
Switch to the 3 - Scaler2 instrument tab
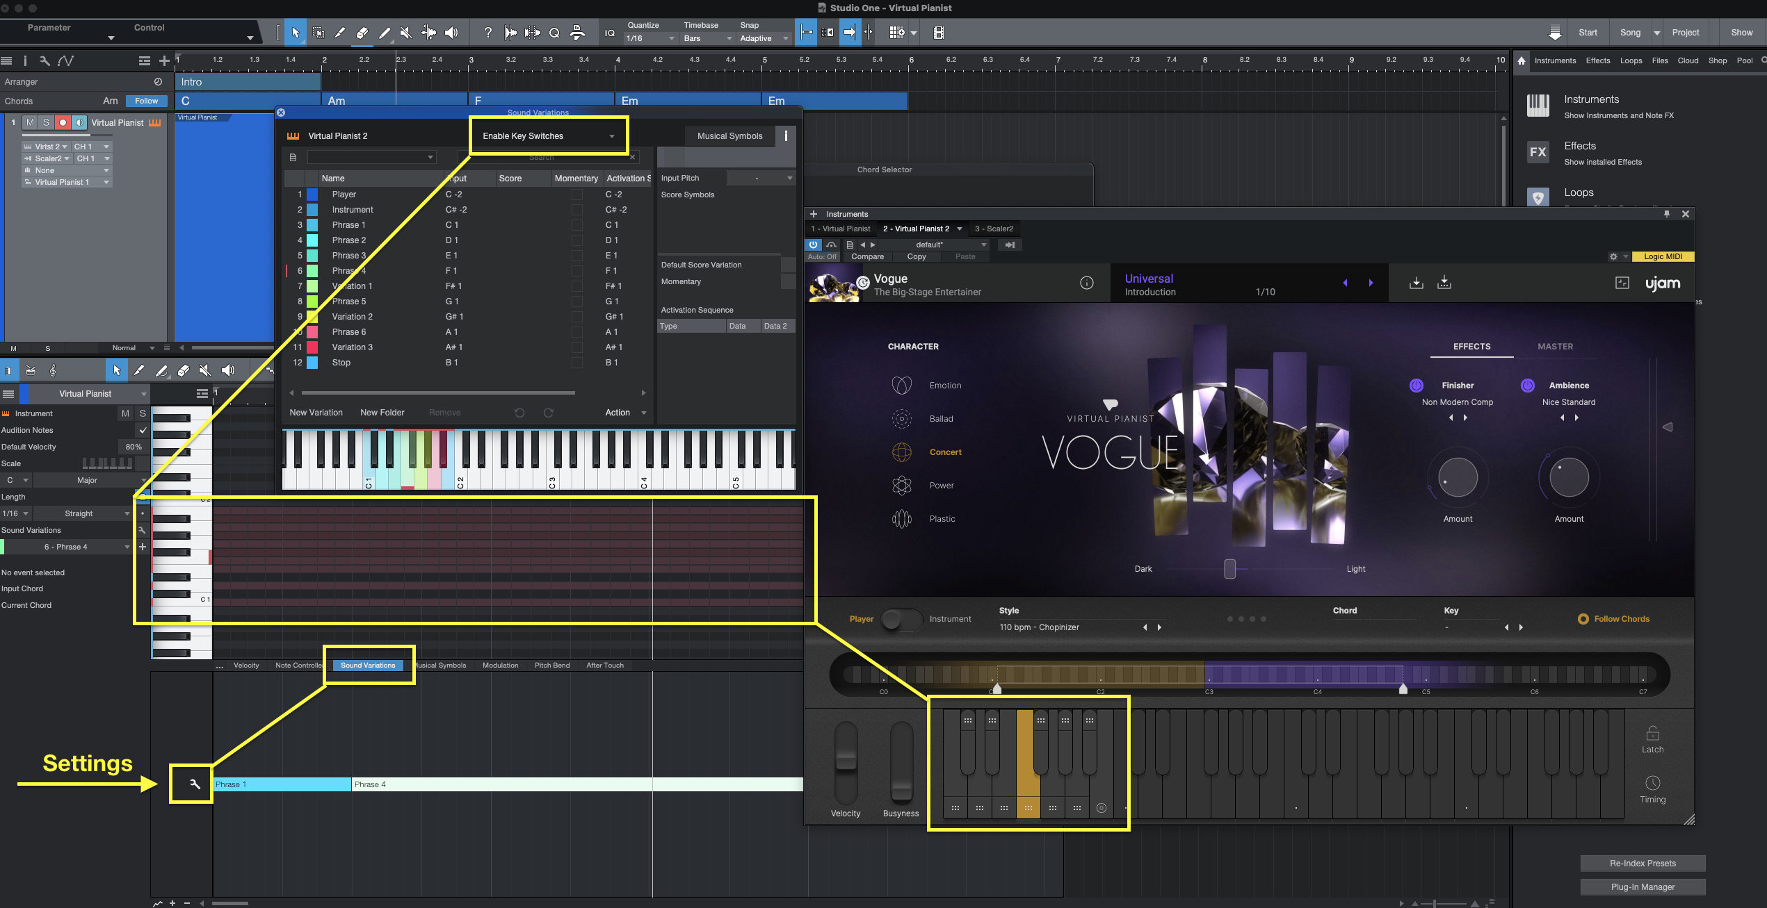pos(994,229)
